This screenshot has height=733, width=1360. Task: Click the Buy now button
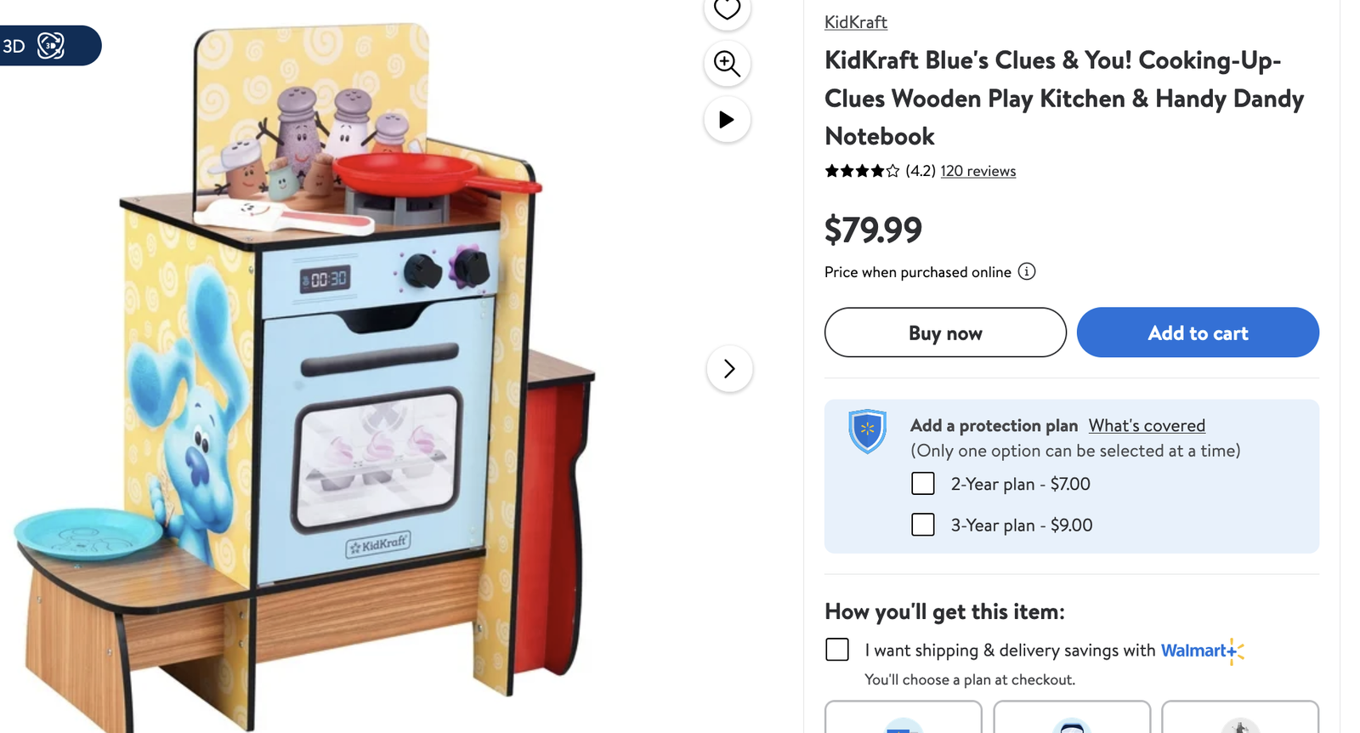[x=945, y=332]
